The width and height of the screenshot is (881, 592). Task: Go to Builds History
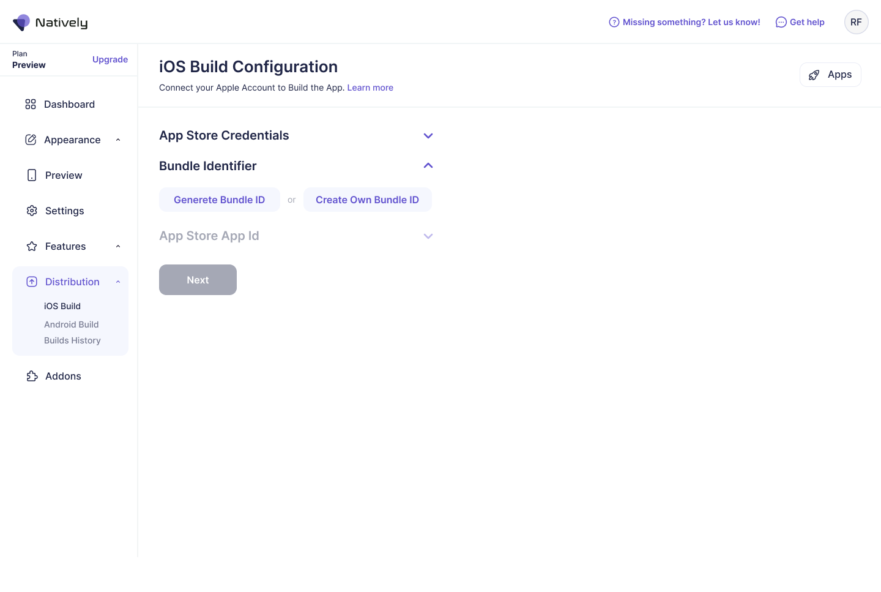click(72, 340)
